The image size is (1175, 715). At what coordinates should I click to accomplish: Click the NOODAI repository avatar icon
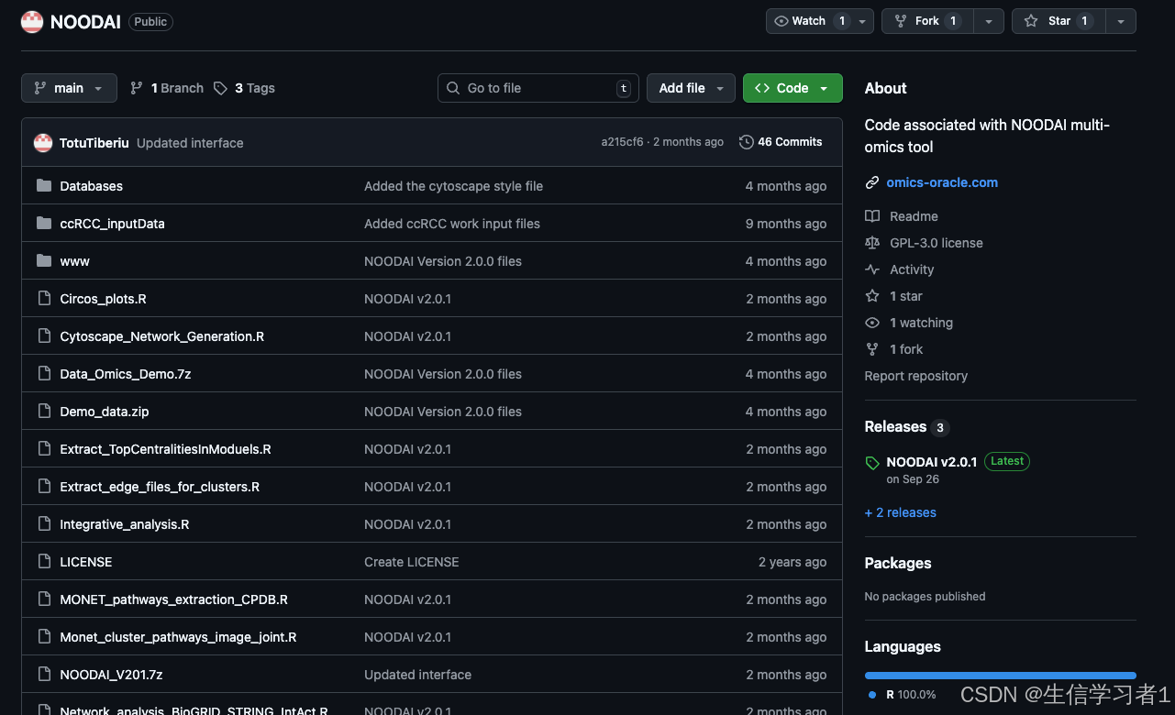click(32, 22)
